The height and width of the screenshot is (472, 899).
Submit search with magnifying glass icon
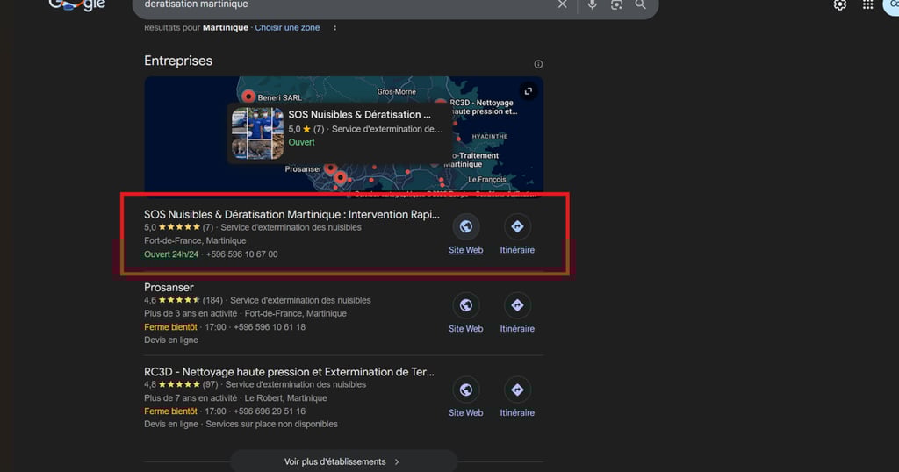pyautogui.click(x=640, y=4)
